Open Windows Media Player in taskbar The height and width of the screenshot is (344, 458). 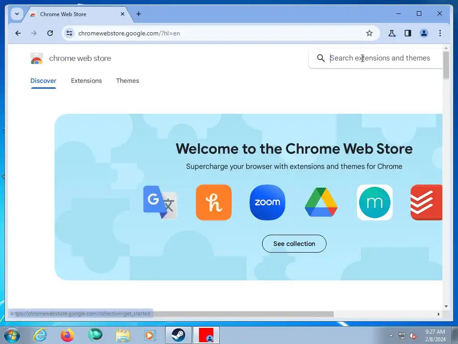pyautogui.click(x=150, y=335)
